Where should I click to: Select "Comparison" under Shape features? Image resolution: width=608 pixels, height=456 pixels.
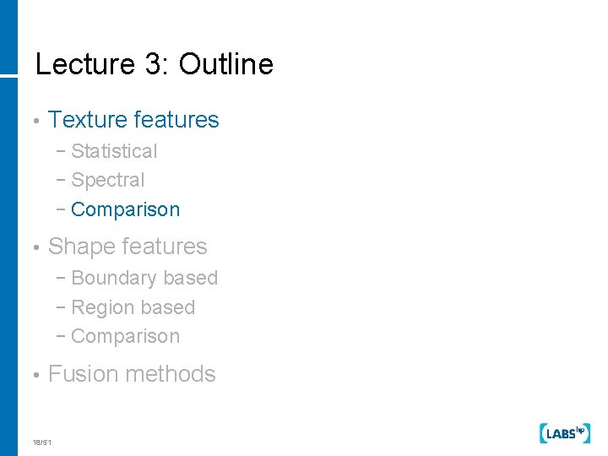[126, 337]
